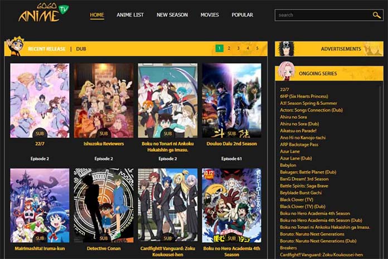
Task: Switch to the DUB tab
Action: [x=81, y=49]
